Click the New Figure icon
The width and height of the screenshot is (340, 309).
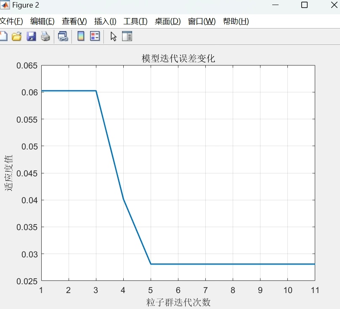pyautogui.click(x=3, y=36)
